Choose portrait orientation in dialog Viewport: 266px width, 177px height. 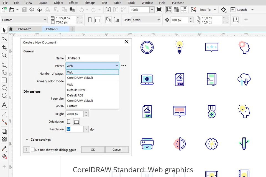pyautogui.click(x=69, y=121)
